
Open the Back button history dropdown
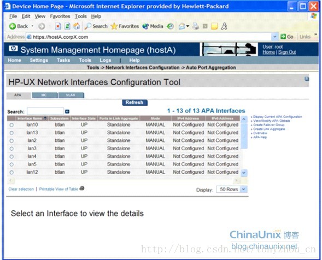[32, 26]
